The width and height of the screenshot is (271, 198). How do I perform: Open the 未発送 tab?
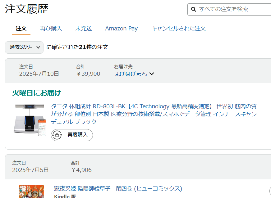click(84, 29)
